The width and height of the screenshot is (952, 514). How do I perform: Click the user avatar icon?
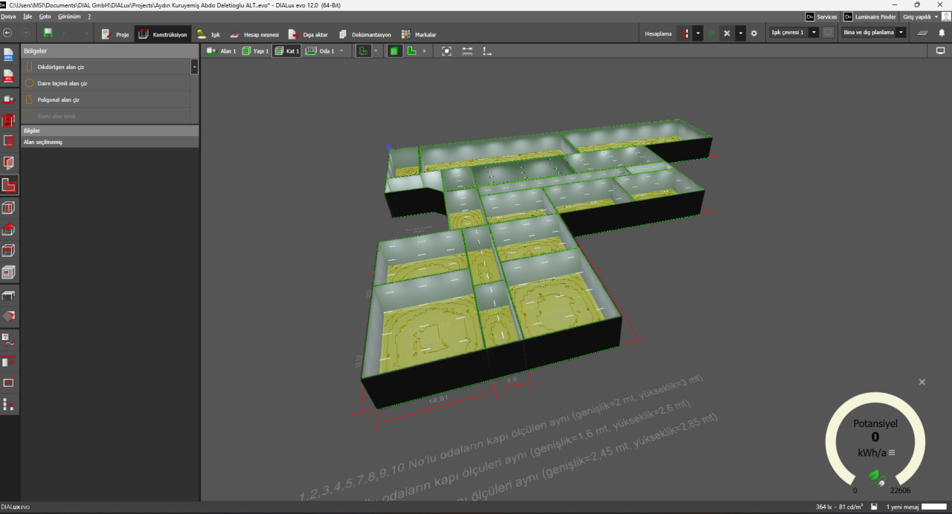(945, 16)
